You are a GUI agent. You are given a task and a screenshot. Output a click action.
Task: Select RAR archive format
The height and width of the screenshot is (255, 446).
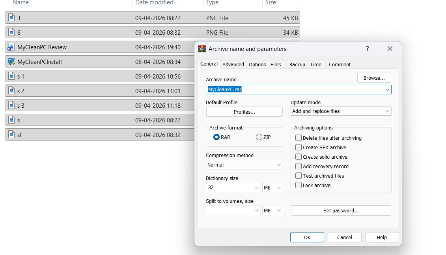pyautogui.click(x=216, y=137)
